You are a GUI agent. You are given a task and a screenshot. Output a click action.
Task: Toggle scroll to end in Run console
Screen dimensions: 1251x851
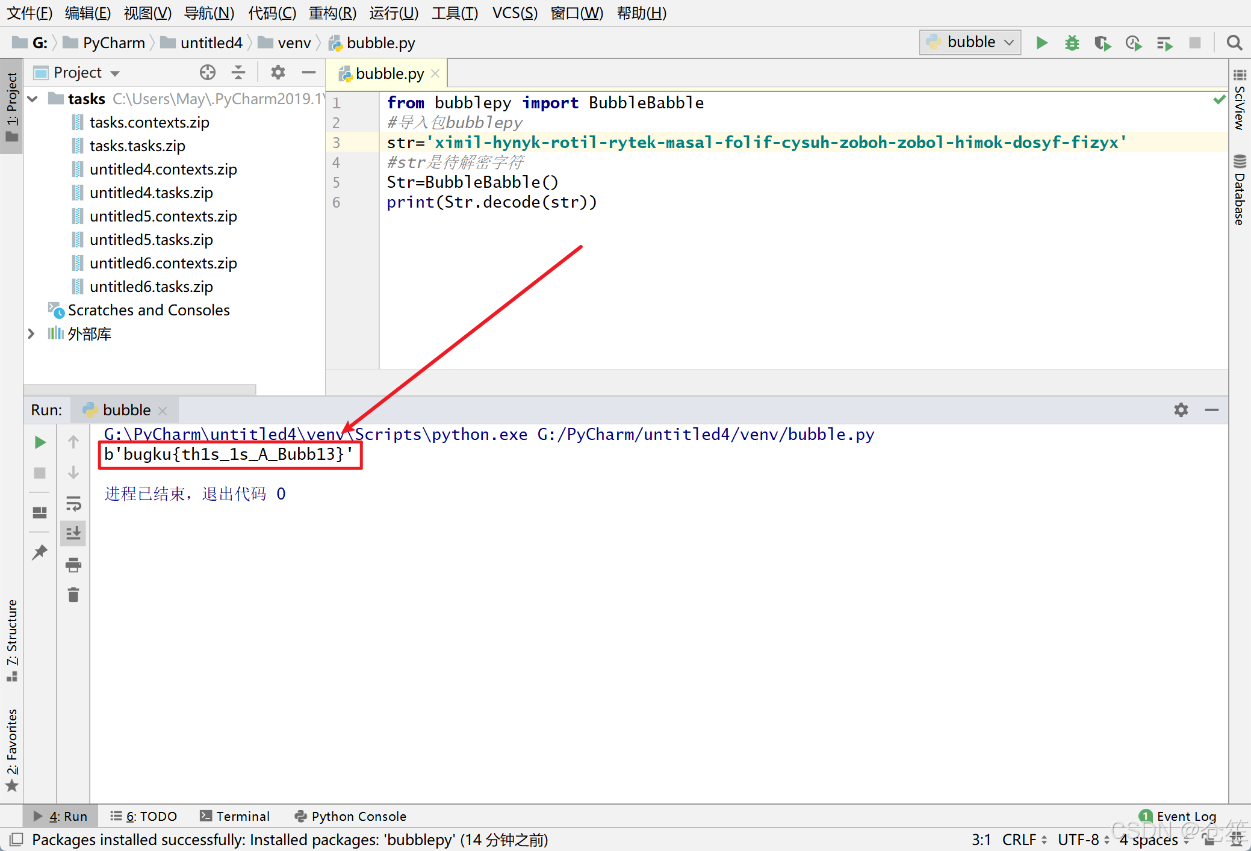(73, 533)
